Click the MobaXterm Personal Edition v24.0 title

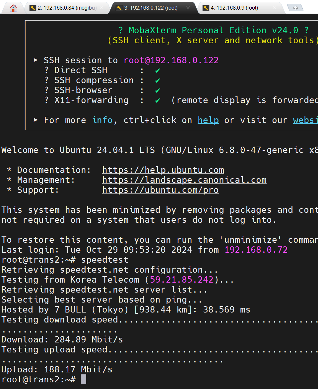(x=213, y=30)
